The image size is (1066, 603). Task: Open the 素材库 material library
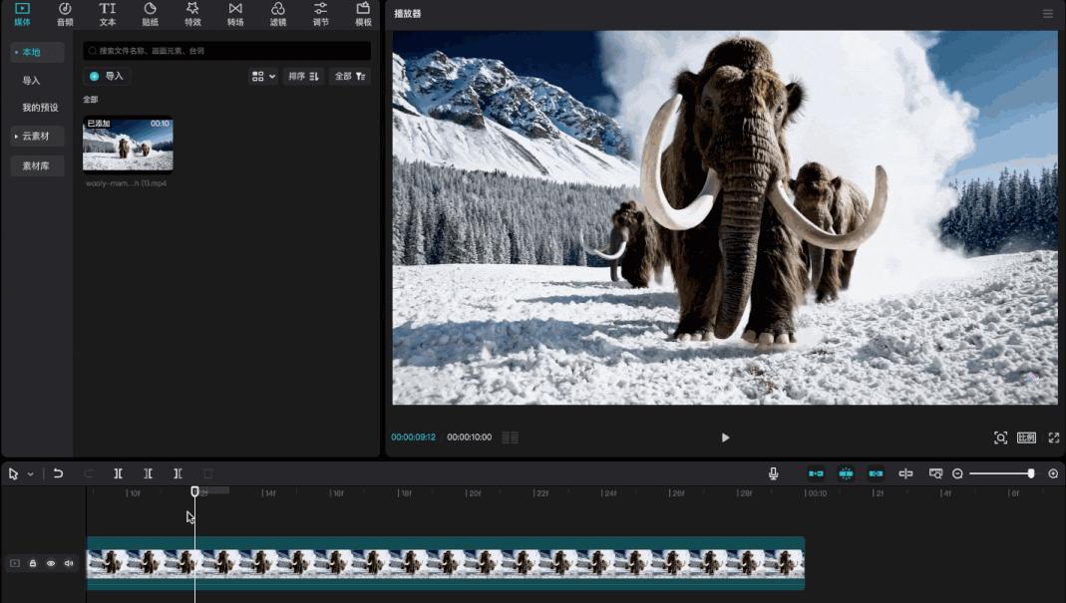point(37,166)
